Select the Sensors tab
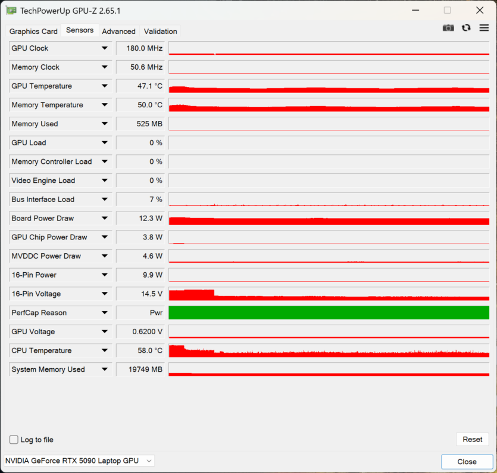 [x=80, y=30]
